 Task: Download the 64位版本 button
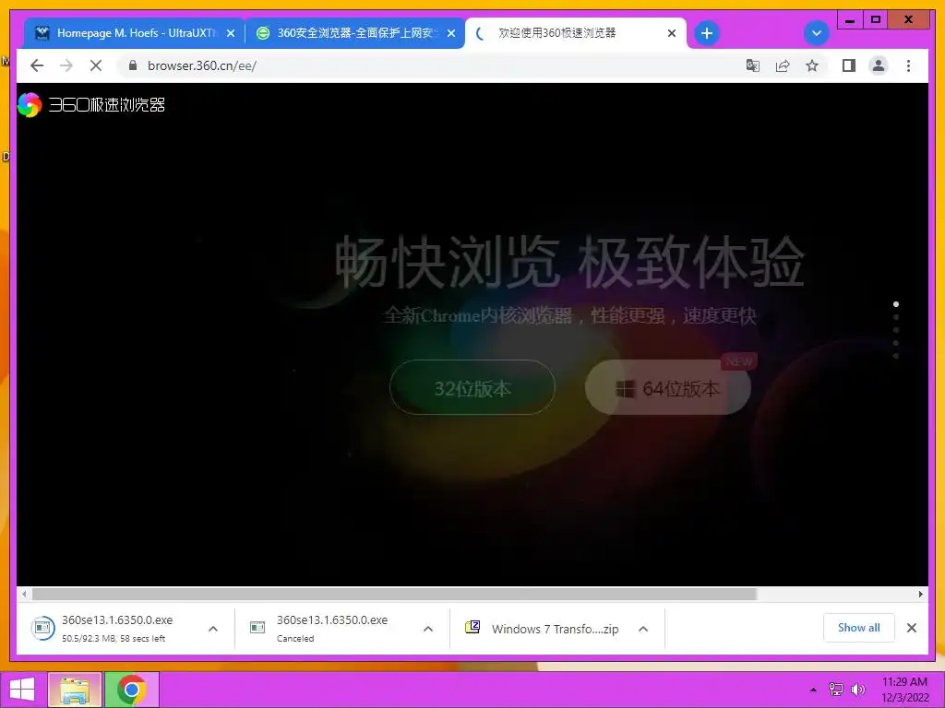tap(668, 388)
